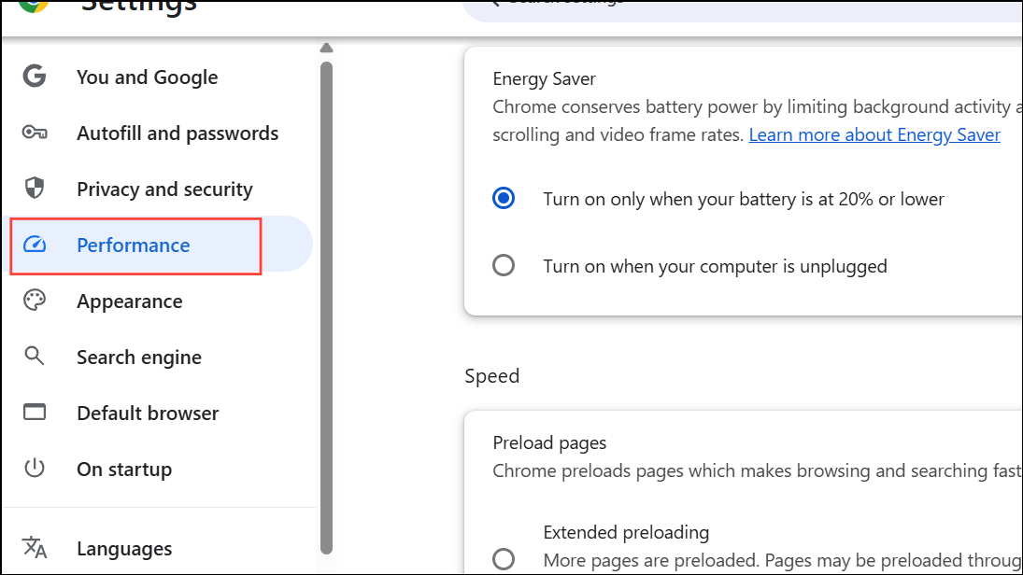Viewport: 1023px width, 575px height.
Task: Click the key icon for Autofill
Action: coord(35,133)
